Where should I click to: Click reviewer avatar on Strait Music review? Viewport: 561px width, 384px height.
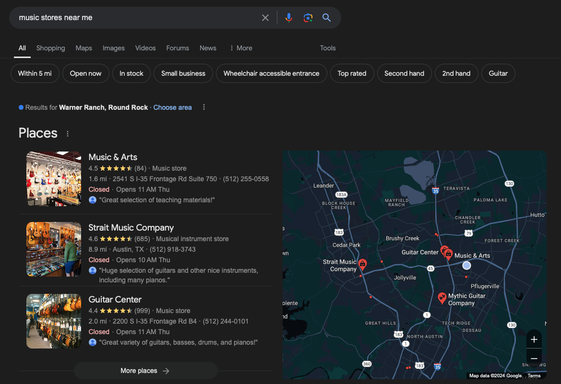[x=93, y=271]
